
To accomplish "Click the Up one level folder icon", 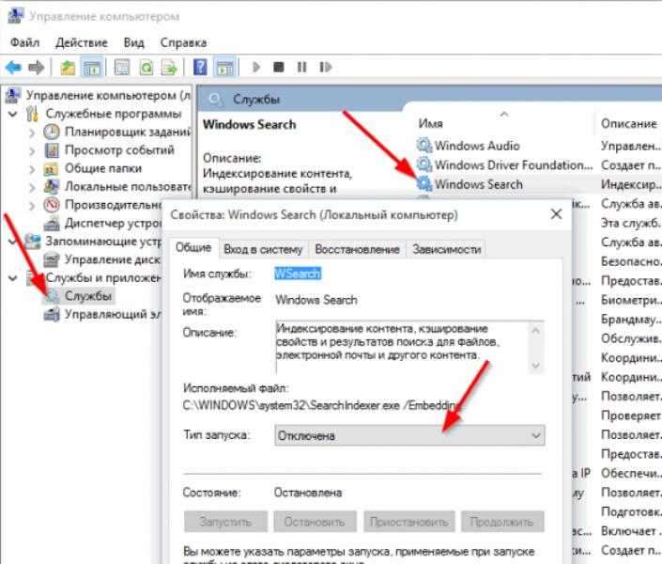I will tap(68, 68).
